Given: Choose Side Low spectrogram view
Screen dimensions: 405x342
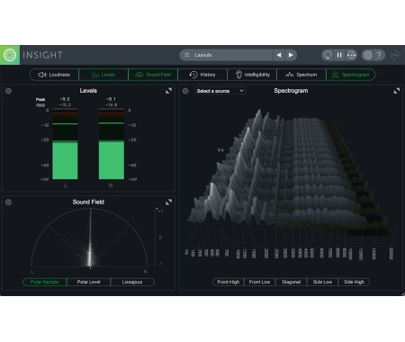Looking at the screenshot, I should point(322,282).
